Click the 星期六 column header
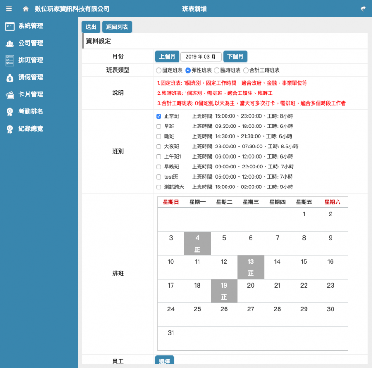Screen dimensions: 372x368 click(332, 202)
